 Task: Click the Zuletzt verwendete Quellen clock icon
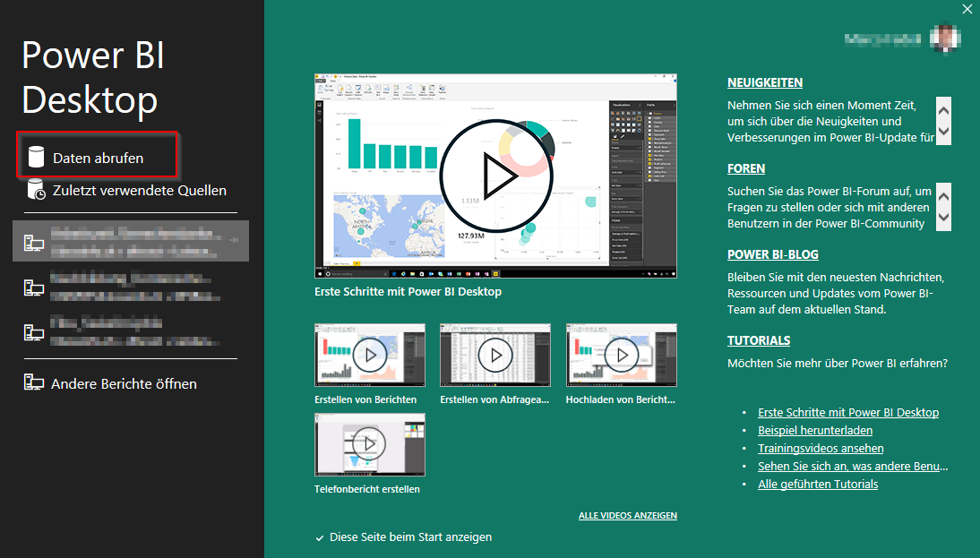(x=36, y=190)
